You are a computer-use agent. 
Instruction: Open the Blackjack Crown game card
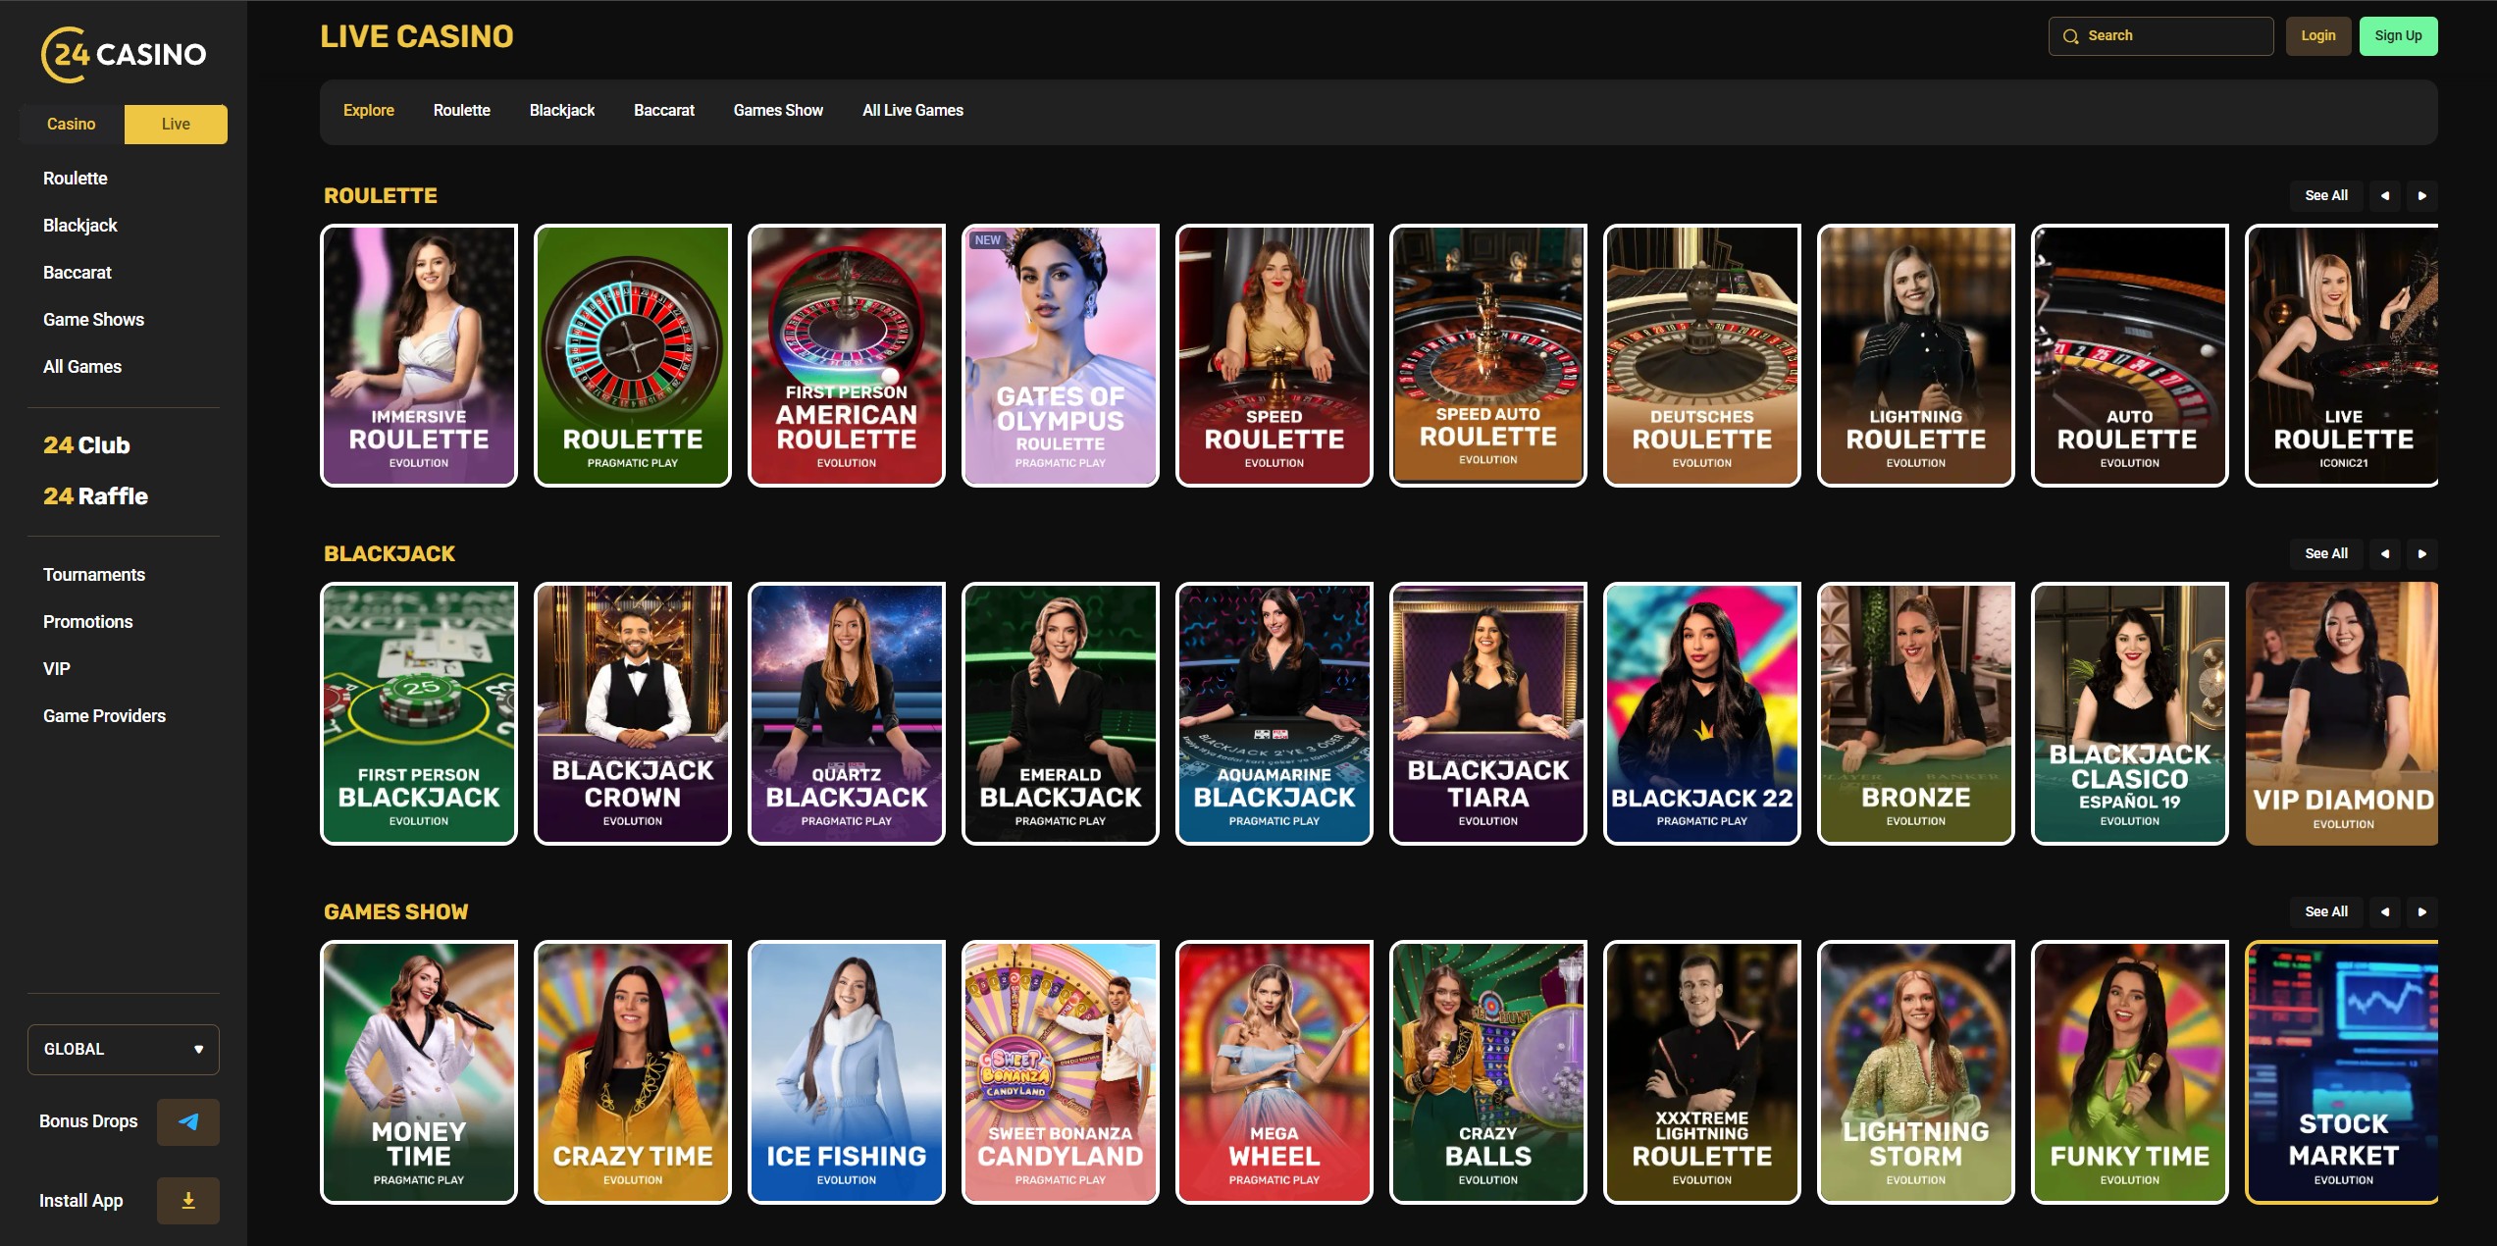tap(633, 713)
